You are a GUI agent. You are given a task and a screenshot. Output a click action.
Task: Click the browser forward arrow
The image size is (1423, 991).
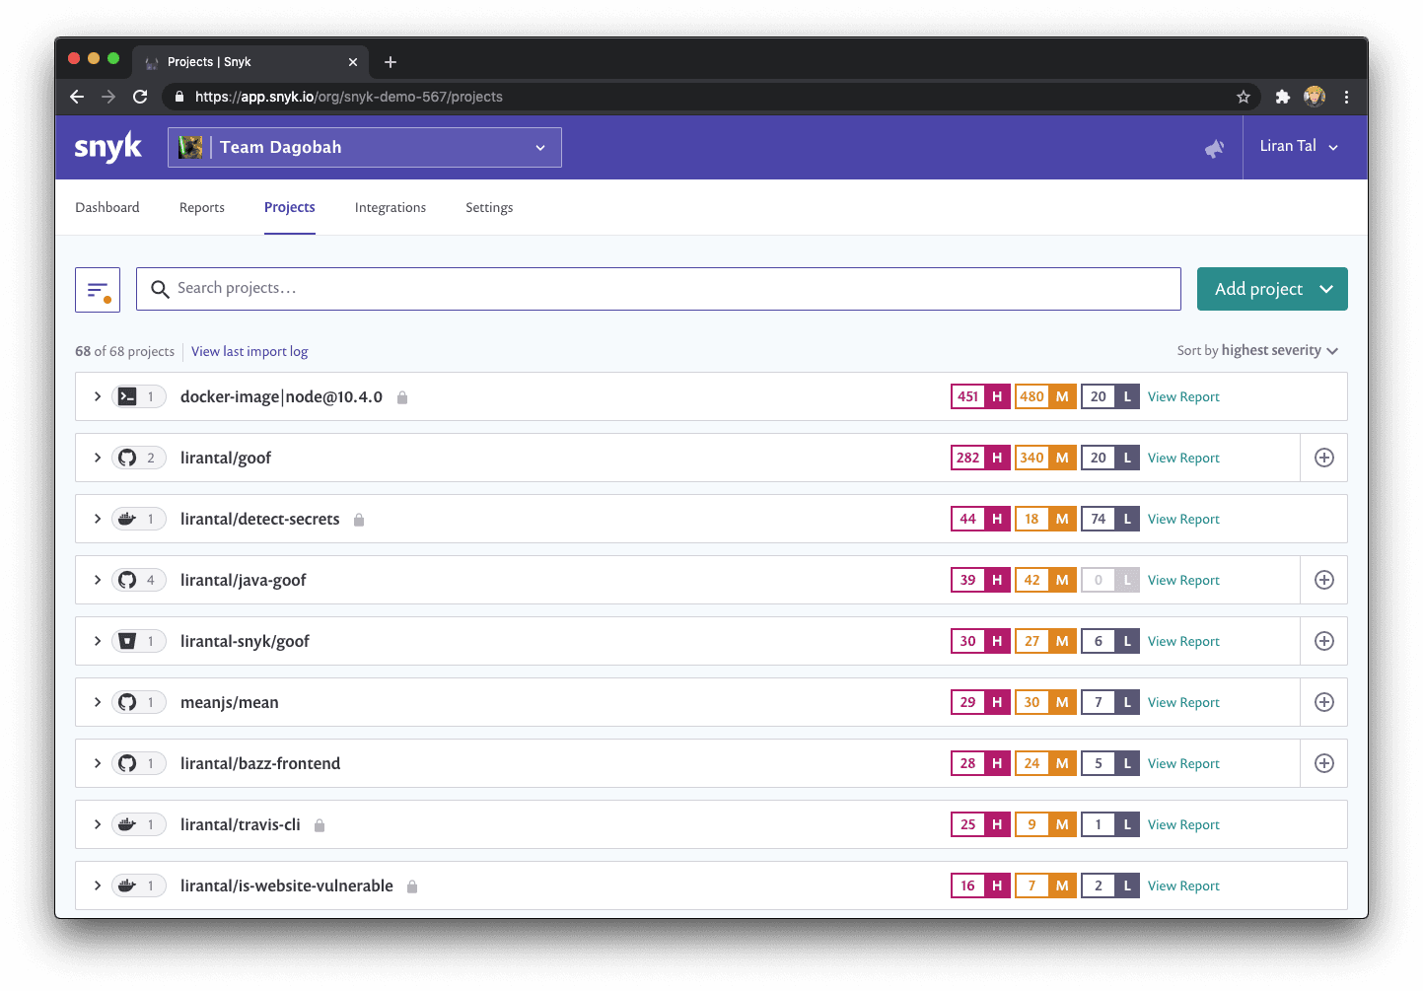click(x=108, y=97)
